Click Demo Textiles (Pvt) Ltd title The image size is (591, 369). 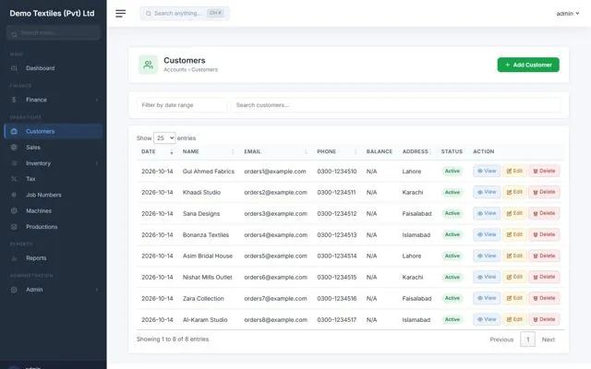52,13
